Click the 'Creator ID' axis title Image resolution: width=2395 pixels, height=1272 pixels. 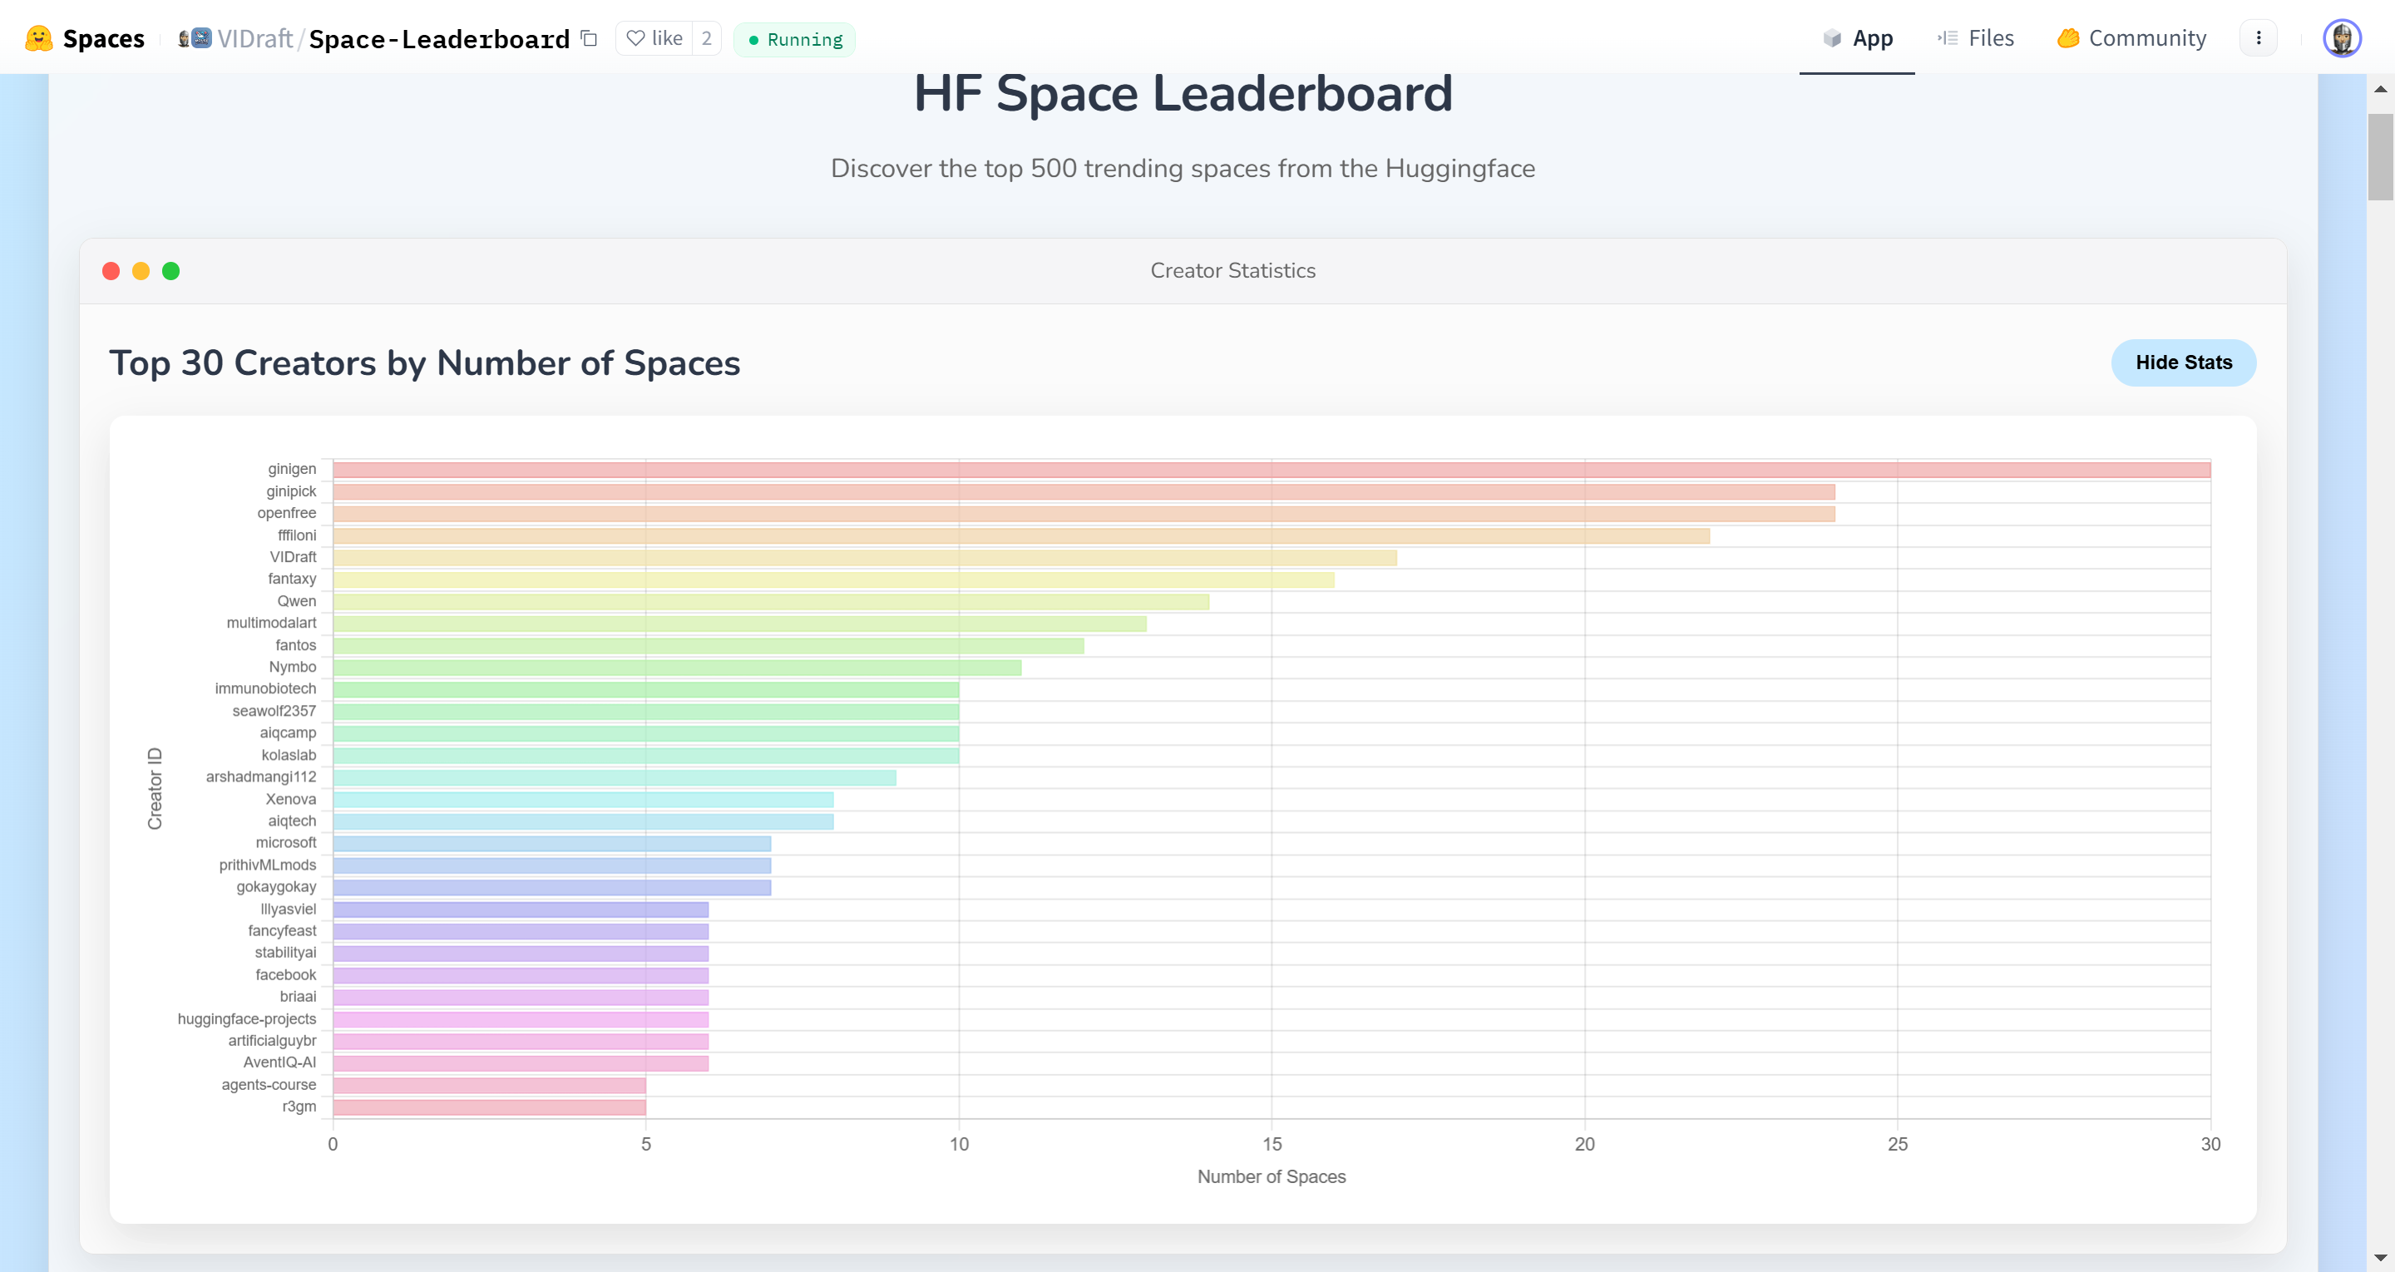click(155, 788)
